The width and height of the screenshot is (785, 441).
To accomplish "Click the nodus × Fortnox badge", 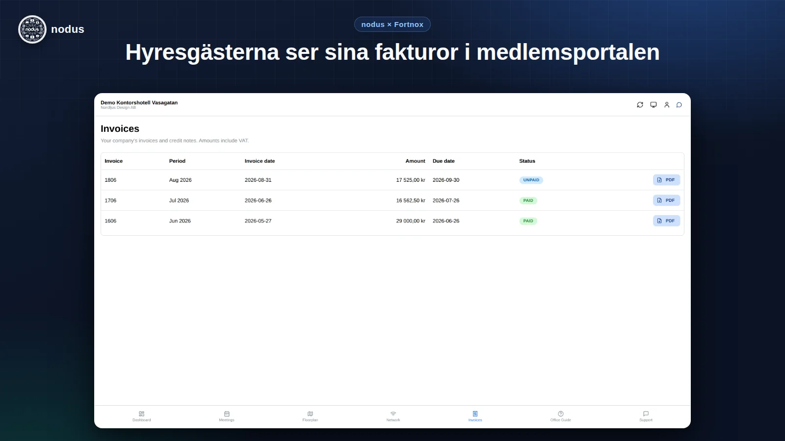I will [x=392, y=24].
